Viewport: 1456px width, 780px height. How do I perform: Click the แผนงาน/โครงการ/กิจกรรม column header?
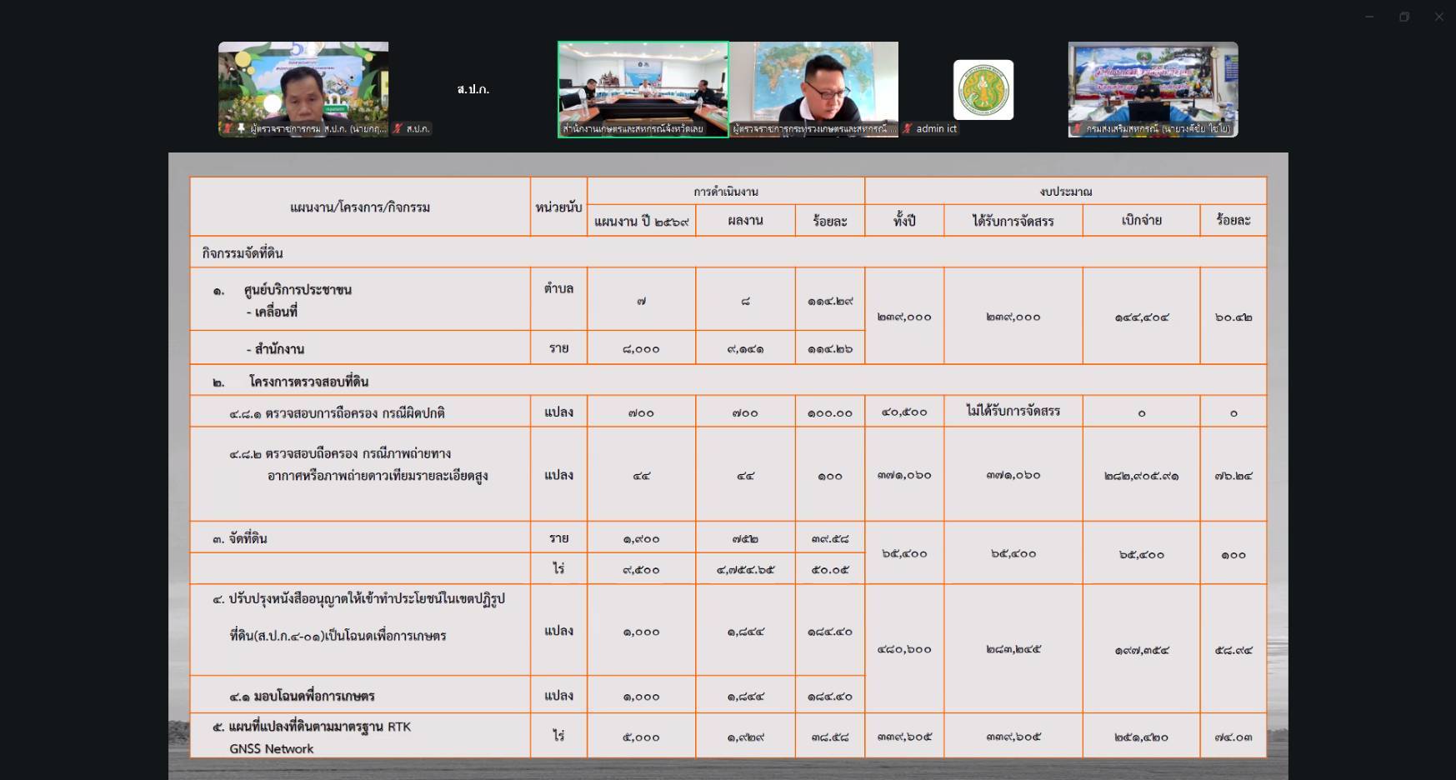pyautogui.click(x=360, y=207)
